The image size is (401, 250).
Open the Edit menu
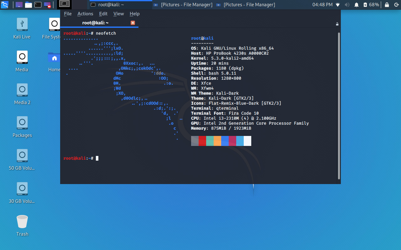[103, 14]
